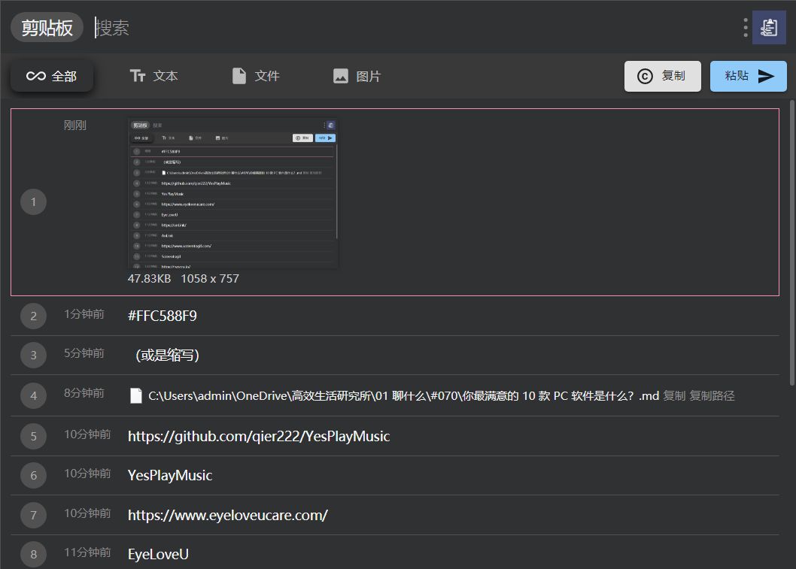Click the 复制路径 copy path link
The width and height of the screenshot is (796, 569).
click(712, 395)
